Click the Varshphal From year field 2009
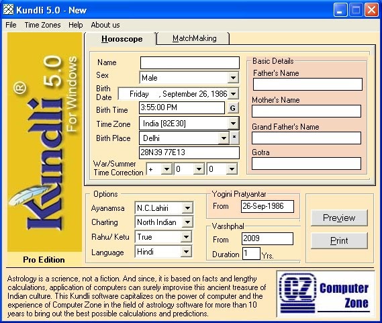Viewport: 382px width, 323px height. 267,238
